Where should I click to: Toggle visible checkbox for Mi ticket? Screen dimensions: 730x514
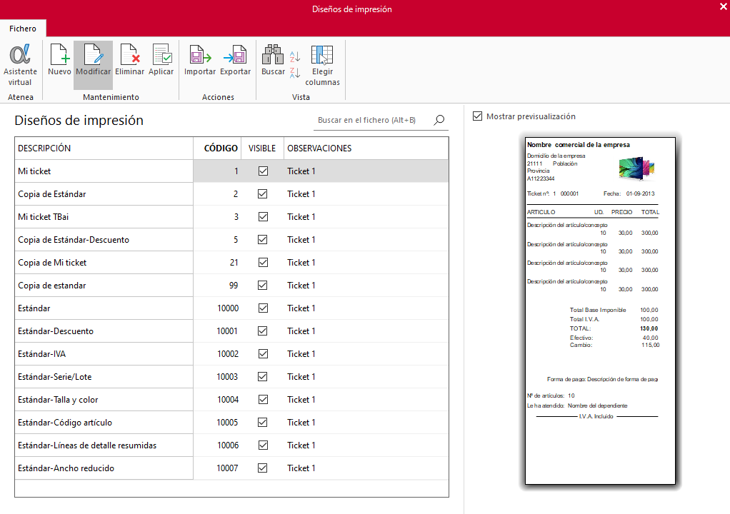click(263, 171)
